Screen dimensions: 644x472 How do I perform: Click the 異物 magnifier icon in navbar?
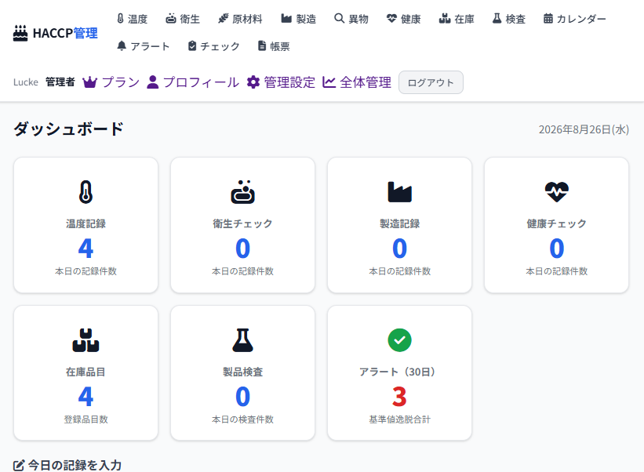pyautogui.click(x=339, y=19)
